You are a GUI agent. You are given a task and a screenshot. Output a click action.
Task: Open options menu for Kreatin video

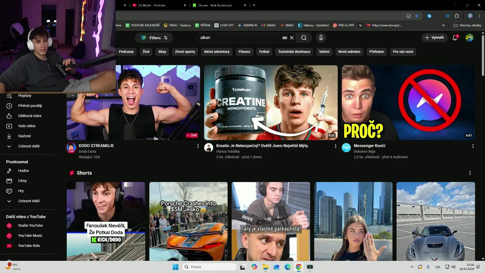(x=335, y=146)
